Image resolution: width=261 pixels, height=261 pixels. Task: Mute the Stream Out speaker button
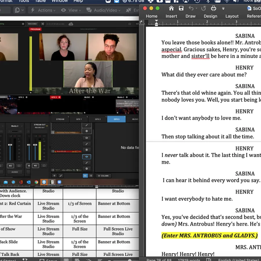coord(35,166)
